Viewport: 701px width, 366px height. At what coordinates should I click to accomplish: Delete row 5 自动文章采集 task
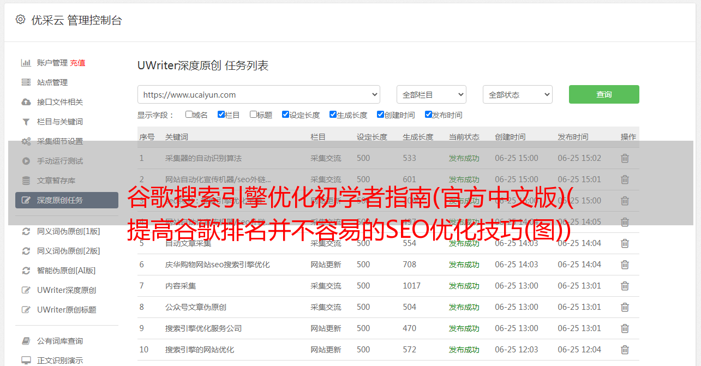click(625, 243)
